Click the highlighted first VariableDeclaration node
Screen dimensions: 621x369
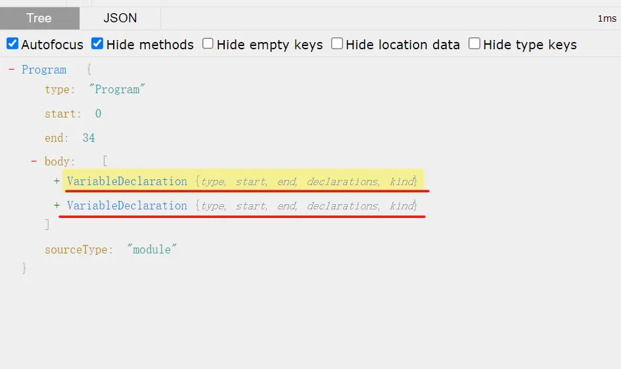tap(127, 181)
